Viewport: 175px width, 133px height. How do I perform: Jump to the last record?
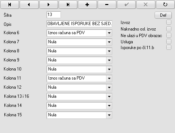(68, 4)
